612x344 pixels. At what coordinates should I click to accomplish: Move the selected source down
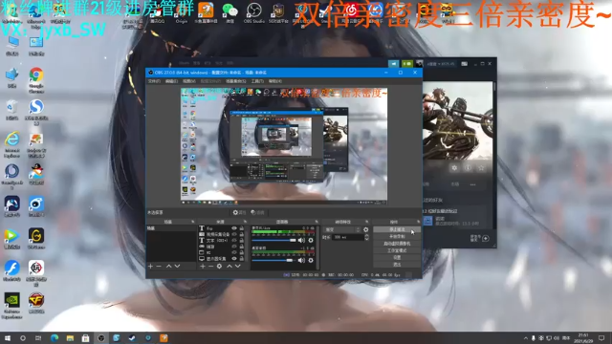tap(238, 266)
